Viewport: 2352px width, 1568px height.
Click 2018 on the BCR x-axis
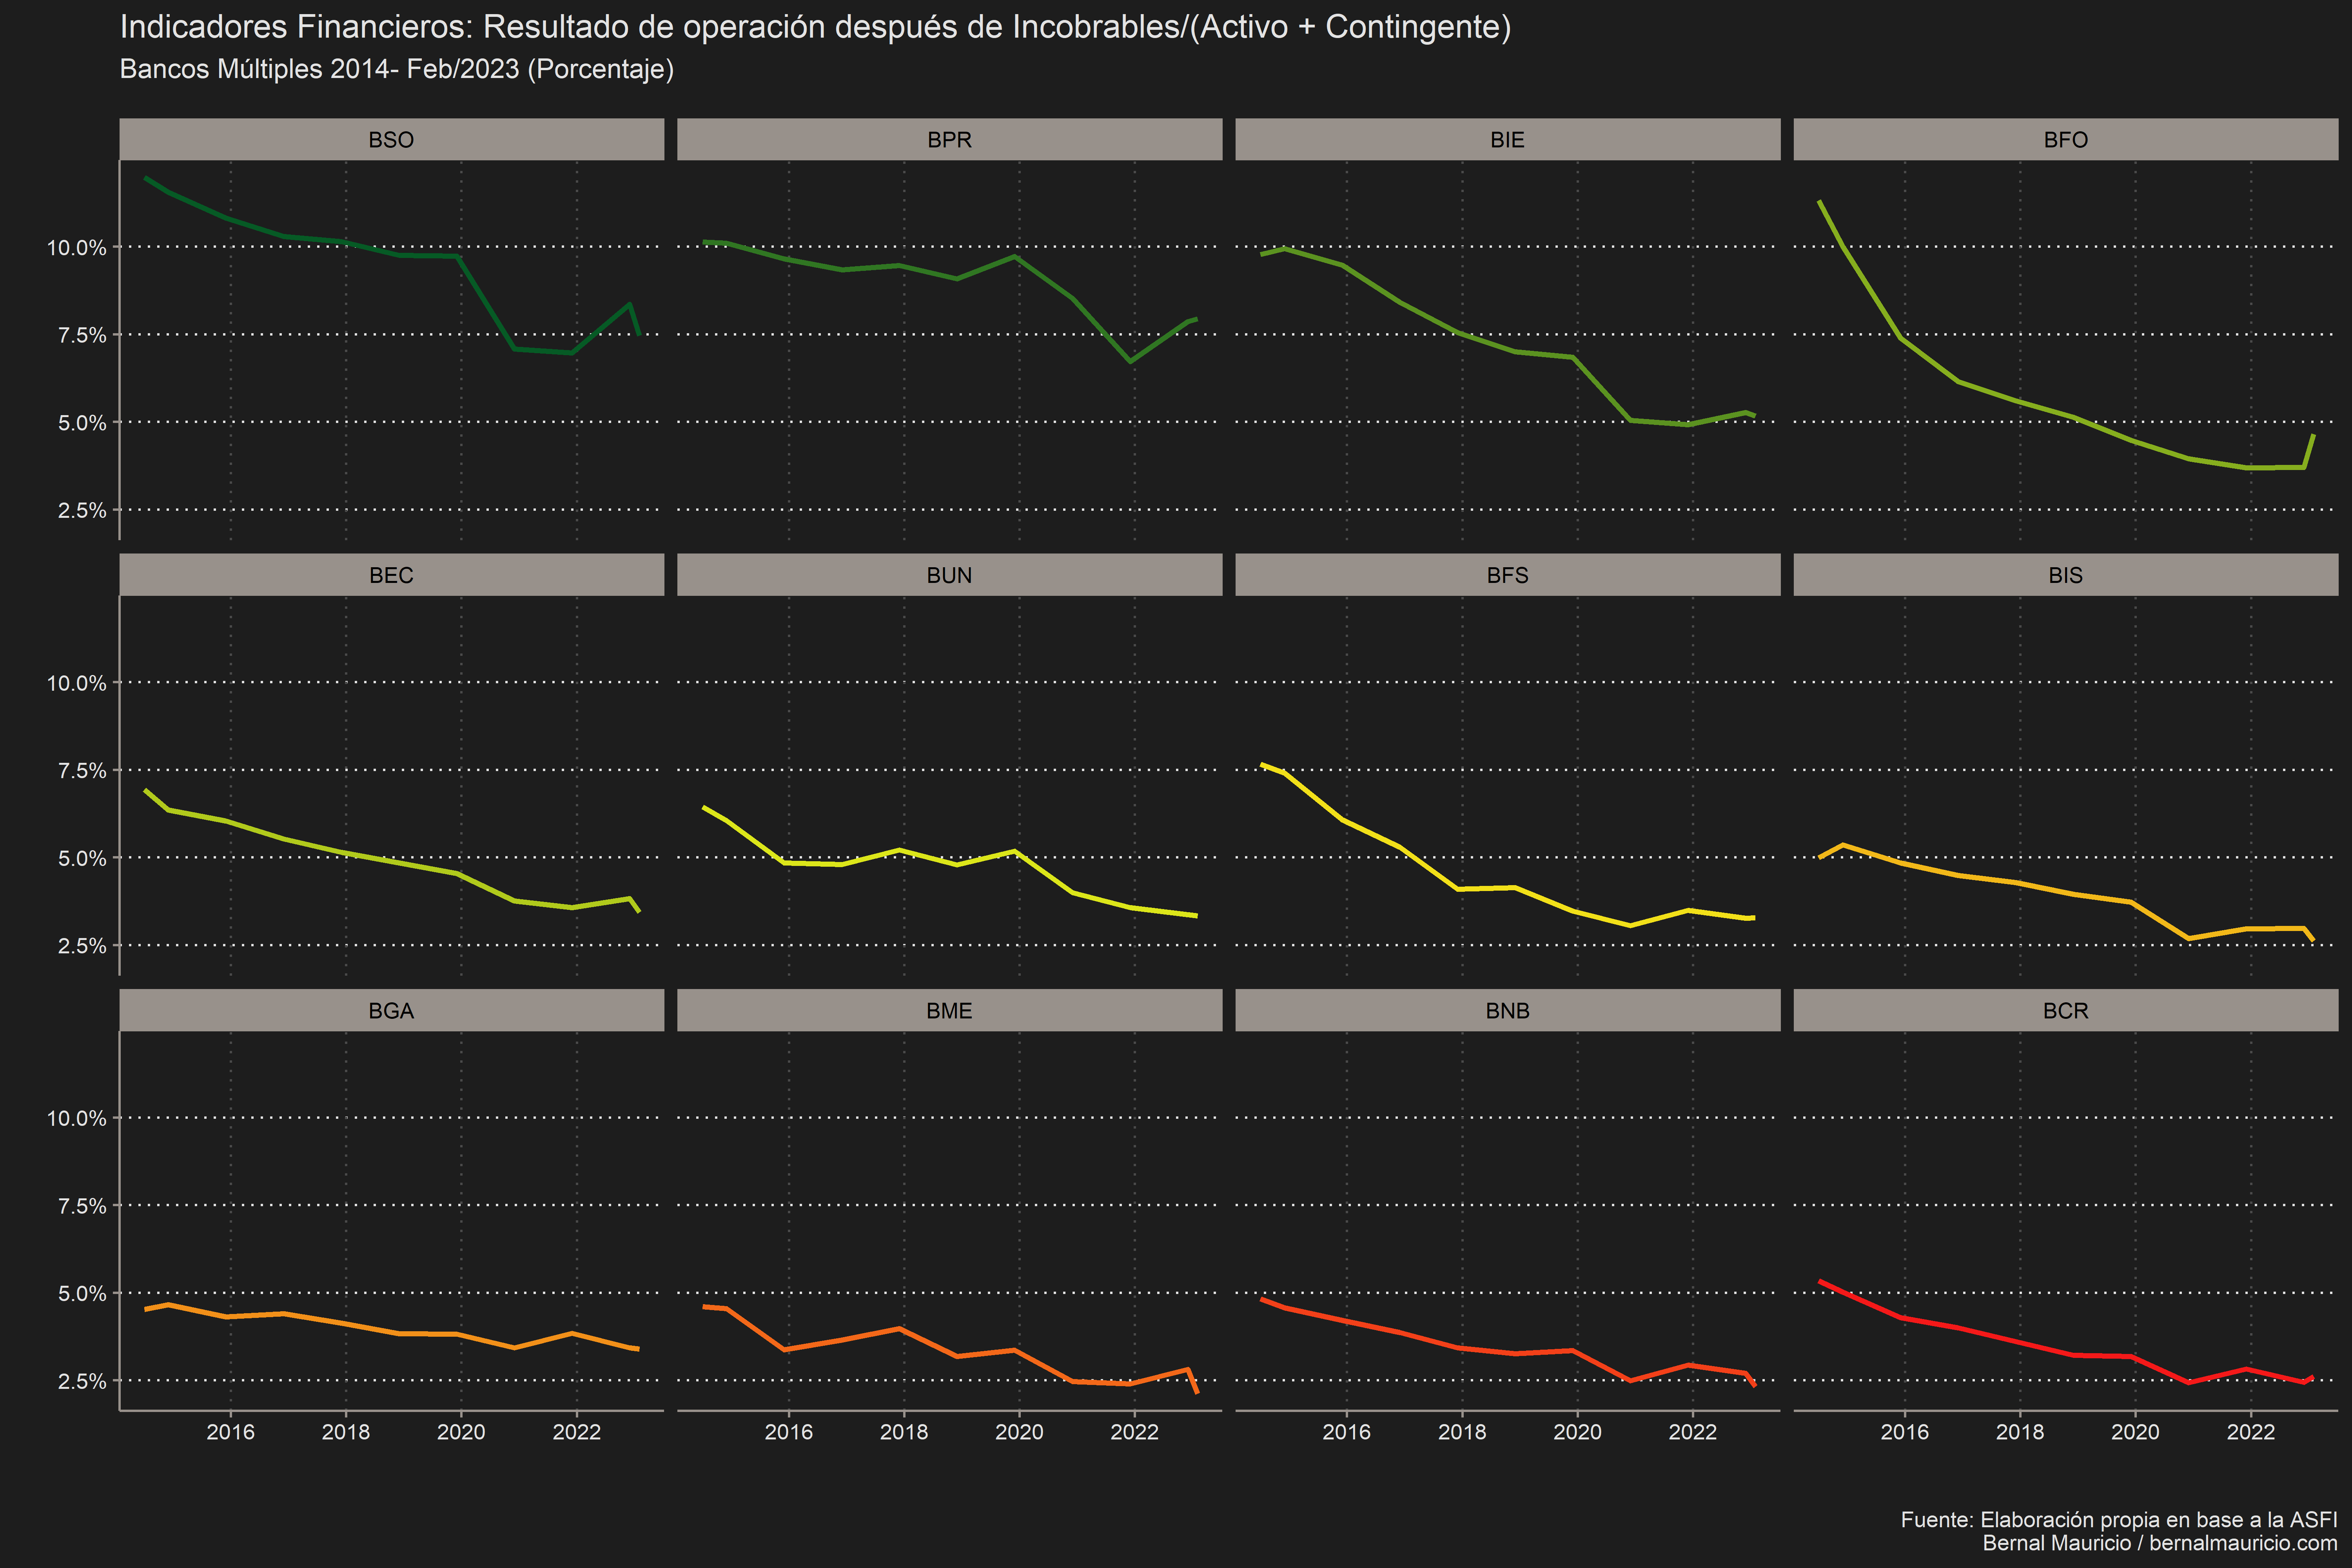point(2020,1432)
